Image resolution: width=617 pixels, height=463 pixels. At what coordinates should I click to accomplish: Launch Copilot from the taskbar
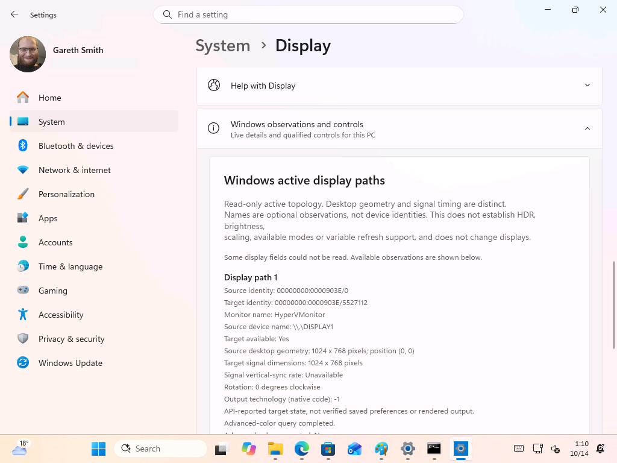click(249, 449)
